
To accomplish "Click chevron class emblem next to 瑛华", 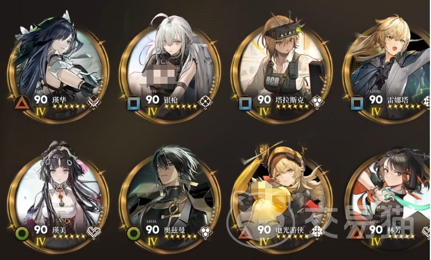I will [x=94, y=102].
